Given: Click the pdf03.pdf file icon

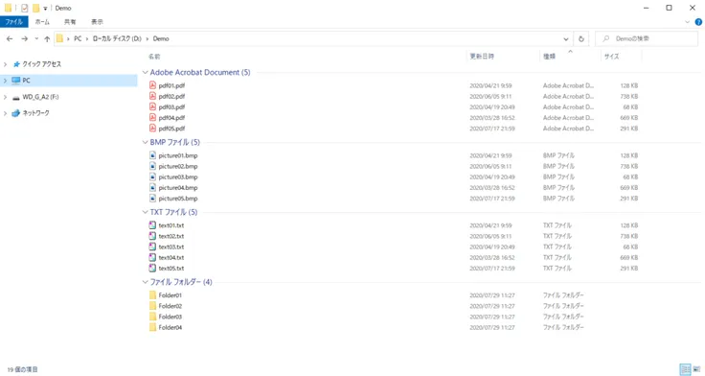Looking at the screenshot, I should [152, 106].
